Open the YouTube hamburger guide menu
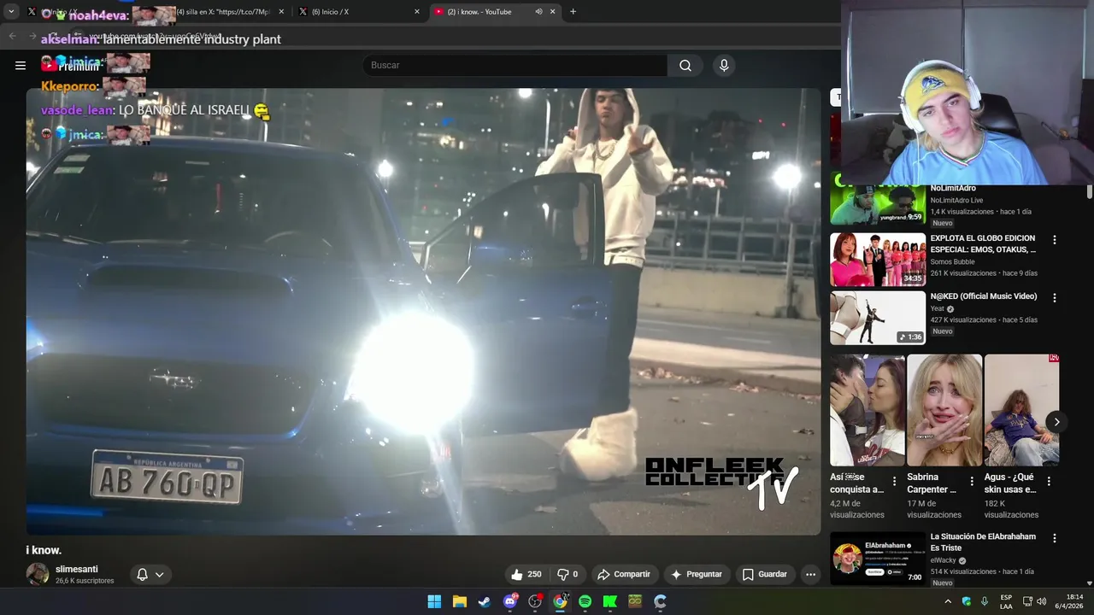 click(21, 65)
